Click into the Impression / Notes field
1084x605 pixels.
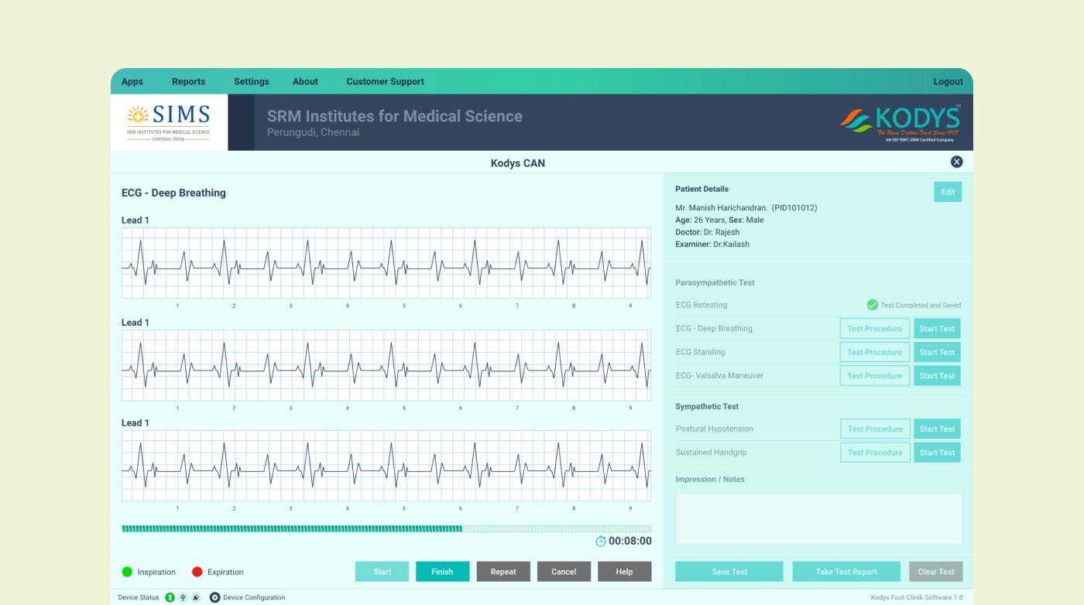tap(818, 518)
